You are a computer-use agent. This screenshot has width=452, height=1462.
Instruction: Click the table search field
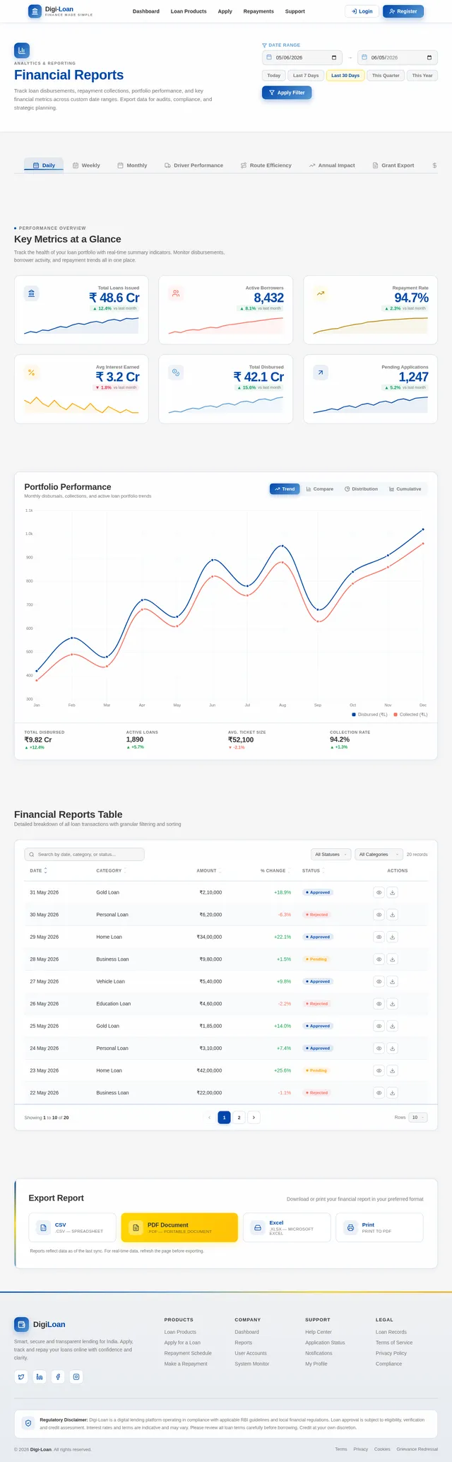tap(84, 854)
